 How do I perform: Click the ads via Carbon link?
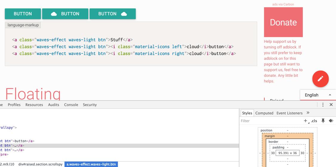[283, 4]
